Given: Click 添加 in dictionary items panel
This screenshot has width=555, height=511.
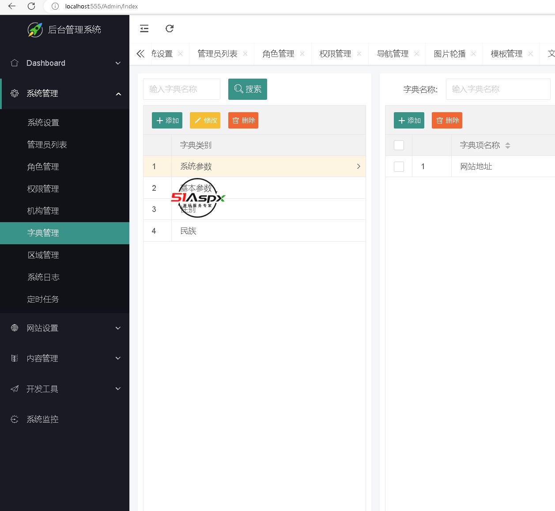Looking at the screenshot, I should click(x=409, y=120).
